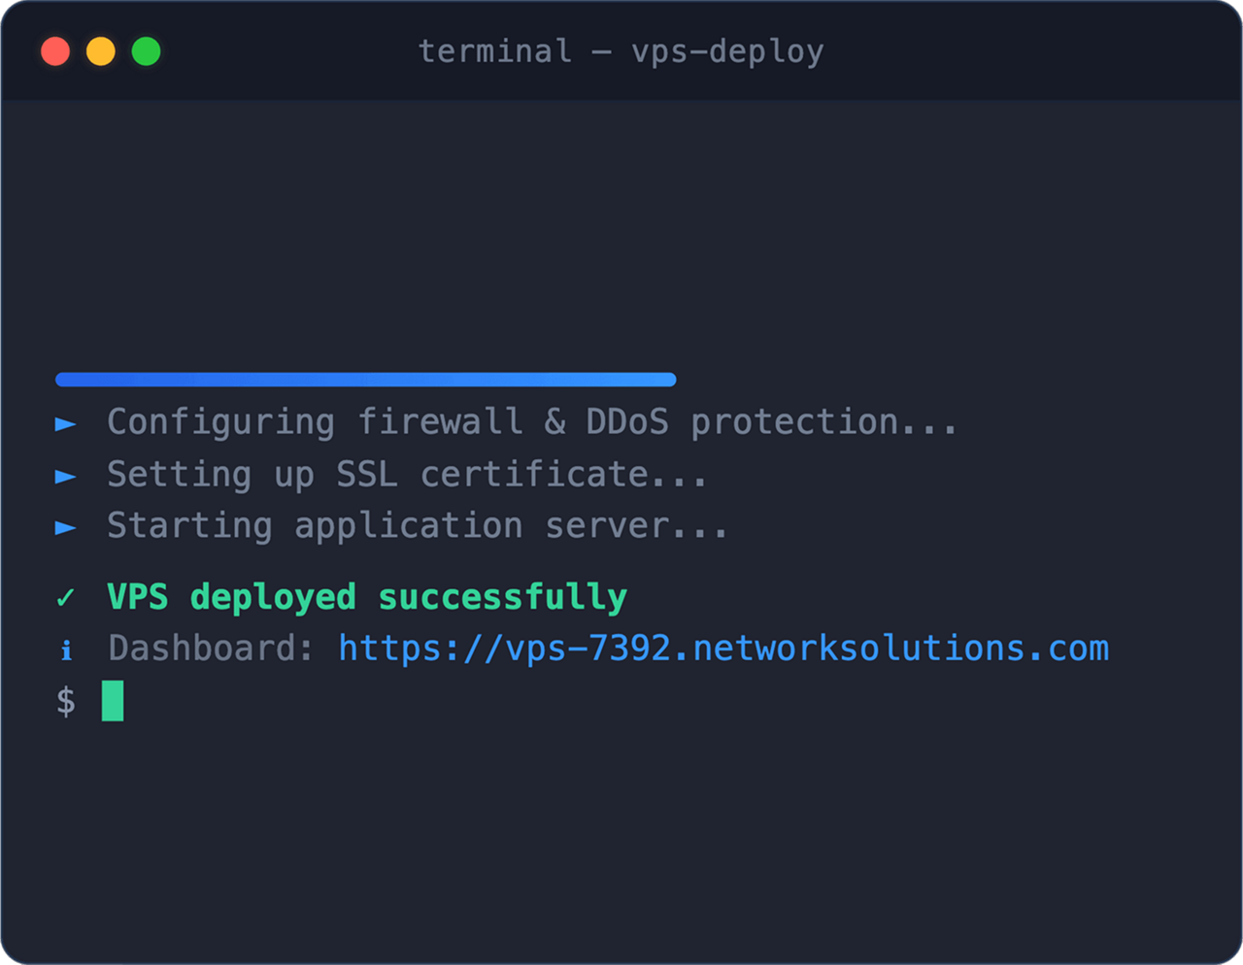Click the arrow beside Starting application server
This screenshot has height=965, width=1243.
[66, 528]
